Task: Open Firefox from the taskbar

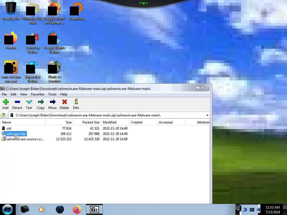Action: [x=77, y=209]
